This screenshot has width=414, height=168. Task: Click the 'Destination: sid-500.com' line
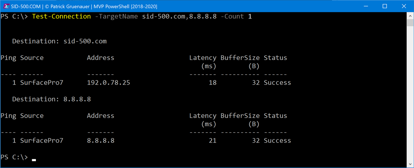(59, 41)
